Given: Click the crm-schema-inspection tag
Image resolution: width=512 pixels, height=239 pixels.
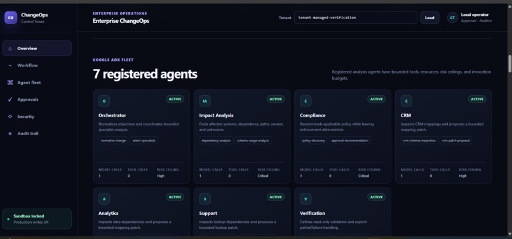Looking at the screenshot, I should click(x=419, y=141).
